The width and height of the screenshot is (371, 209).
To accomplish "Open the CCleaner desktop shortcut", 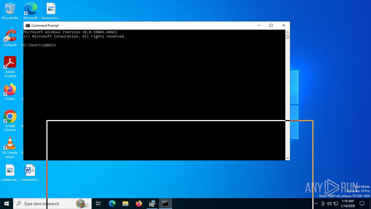I will (10, 38).
